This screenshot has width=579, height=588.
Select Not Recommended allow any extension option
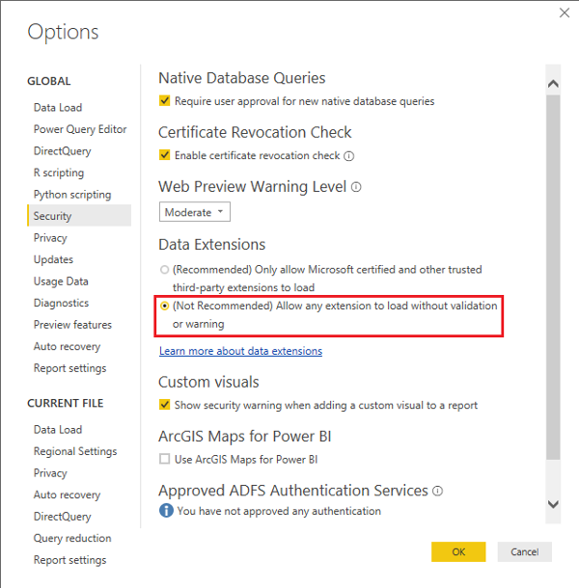coord(164,306)
